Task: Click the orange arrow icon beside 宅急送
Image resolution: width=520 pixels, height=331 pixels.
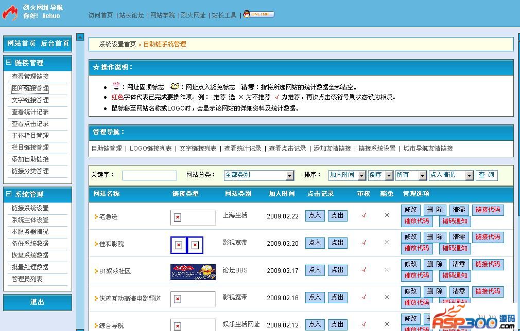Action: (x=96, y=216)
